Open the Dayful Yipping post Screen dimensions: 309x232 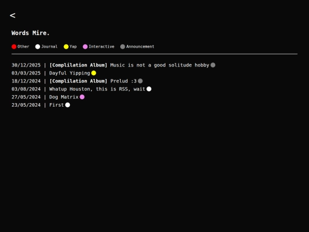pyautogui.click(x=70, y=73)
